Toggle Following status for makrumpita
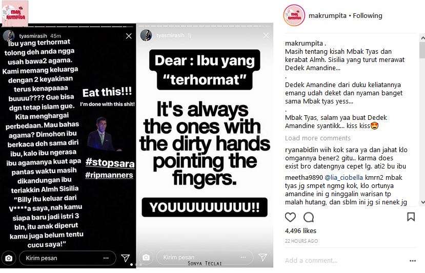This screenshot has height=273, width=425. pos(368,16)
